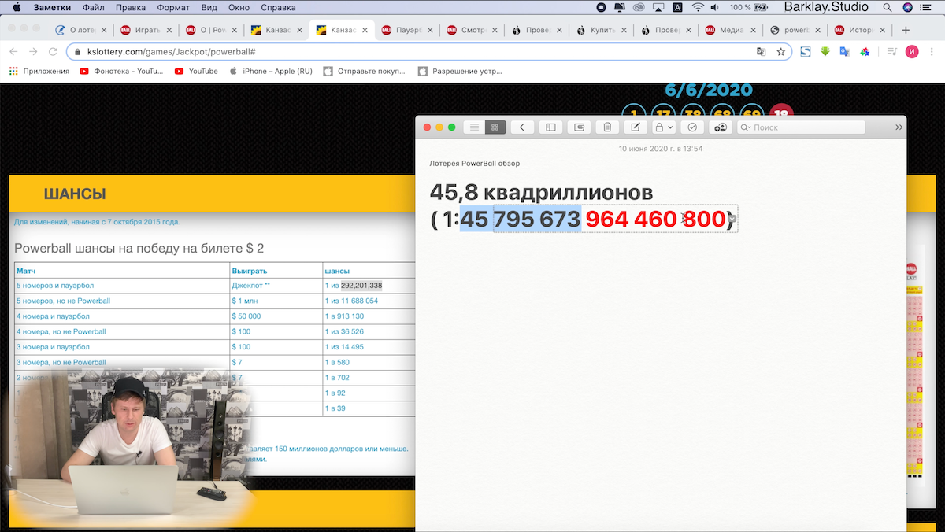Switch to the 'О лоте' tab
The image size is (945, 532).
pyautogui.click(x=81, y=31)
